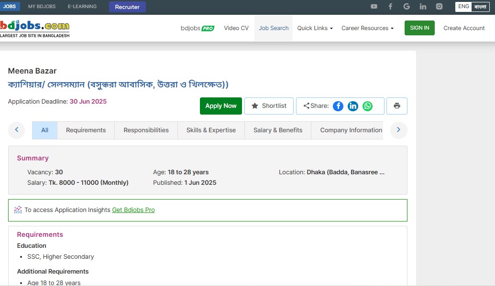Open bdjobs PRO link
Viewport: 495px width, 286px height.
[x=198, y=28]
